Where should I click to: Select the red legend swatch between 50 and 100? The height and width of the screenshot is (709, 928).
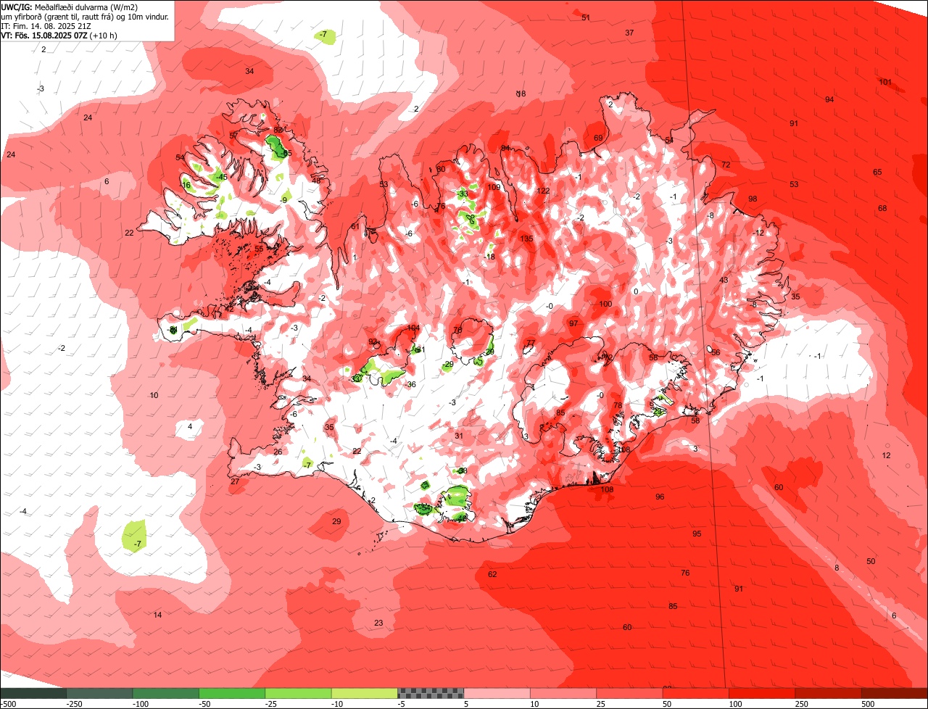coord(696,693)
